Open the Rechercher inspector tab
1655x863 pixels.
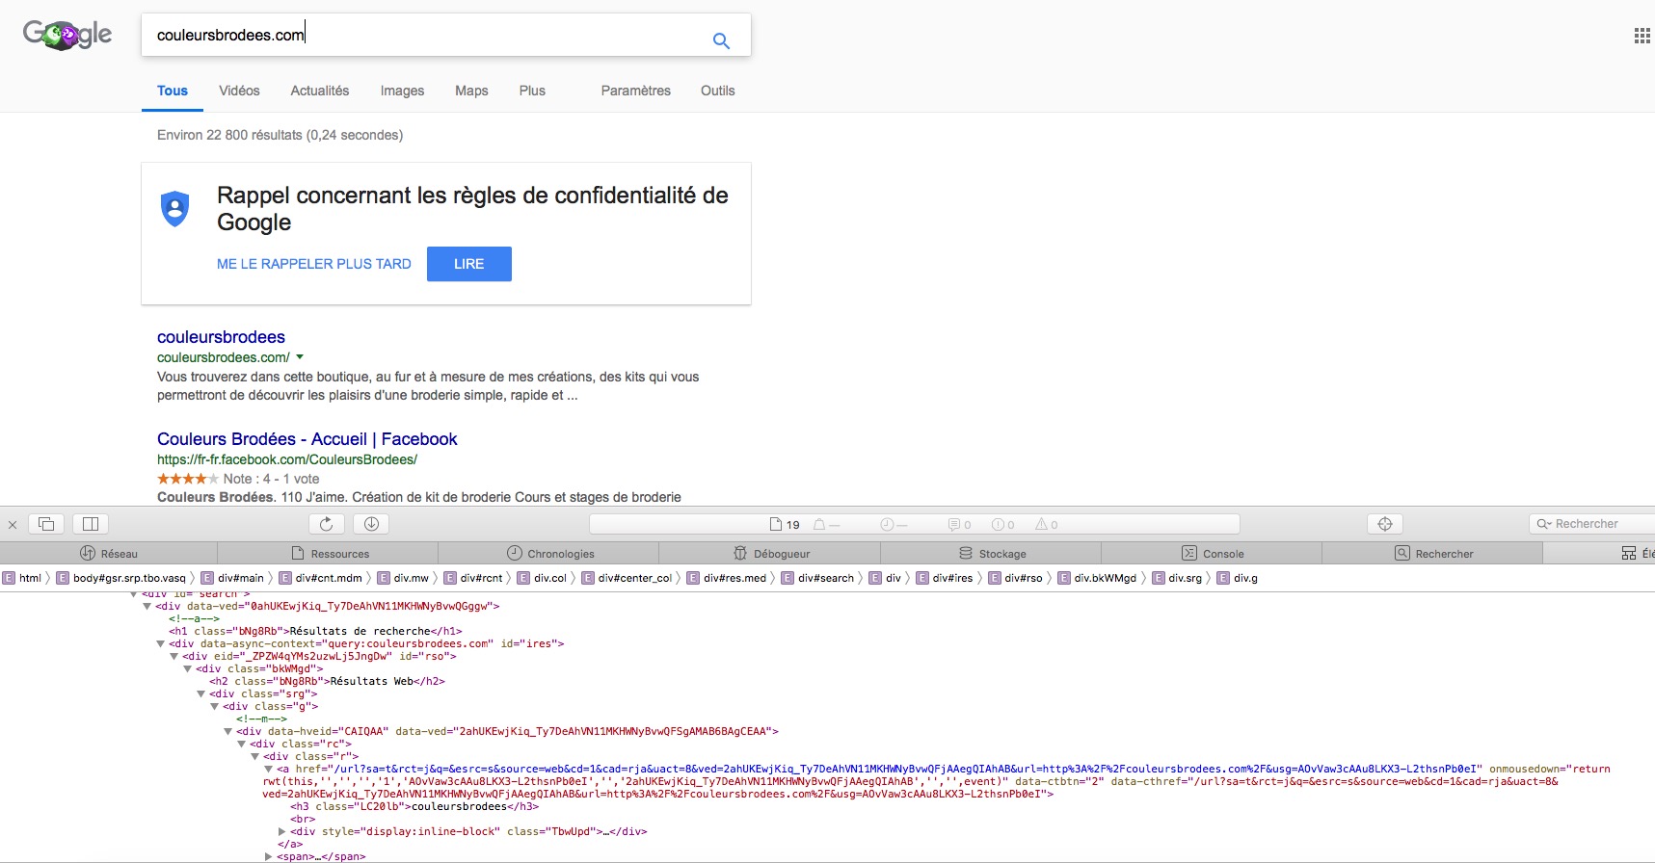pyautogui.click(x=1433, y=554)
